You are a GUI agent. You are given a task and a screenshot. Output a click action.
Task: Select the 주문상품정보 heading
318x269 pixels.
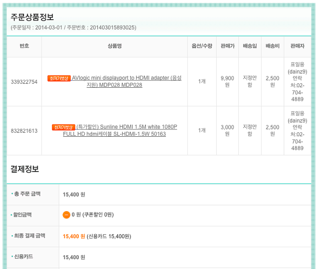[32, 17]
